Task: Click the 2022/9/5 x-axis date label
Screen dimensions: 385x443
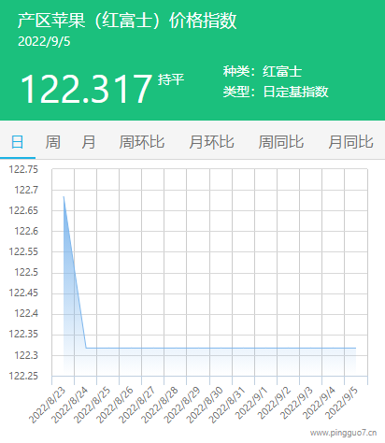Action: pyautogui.click(x=341, y=404)
